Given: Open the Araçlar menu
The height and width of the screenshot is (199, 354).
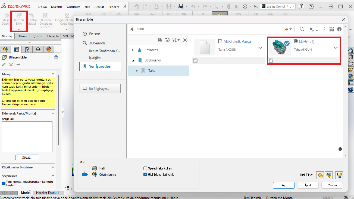Looking at the screenshot, I should (x=99, y=7).
